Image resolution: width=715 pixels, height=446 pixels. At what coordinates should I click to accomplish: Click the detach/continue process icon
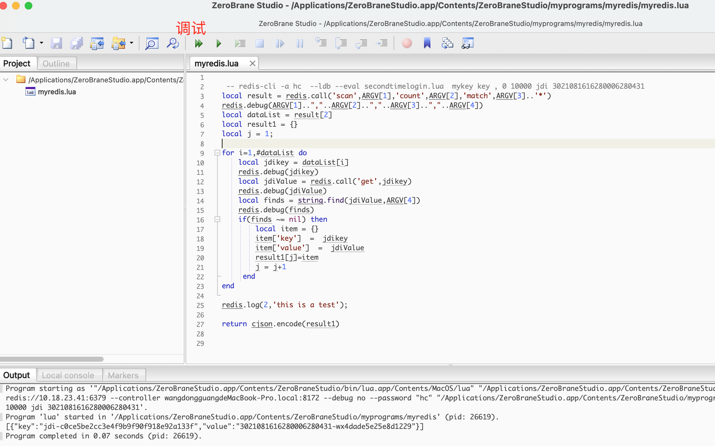point(280,43)
